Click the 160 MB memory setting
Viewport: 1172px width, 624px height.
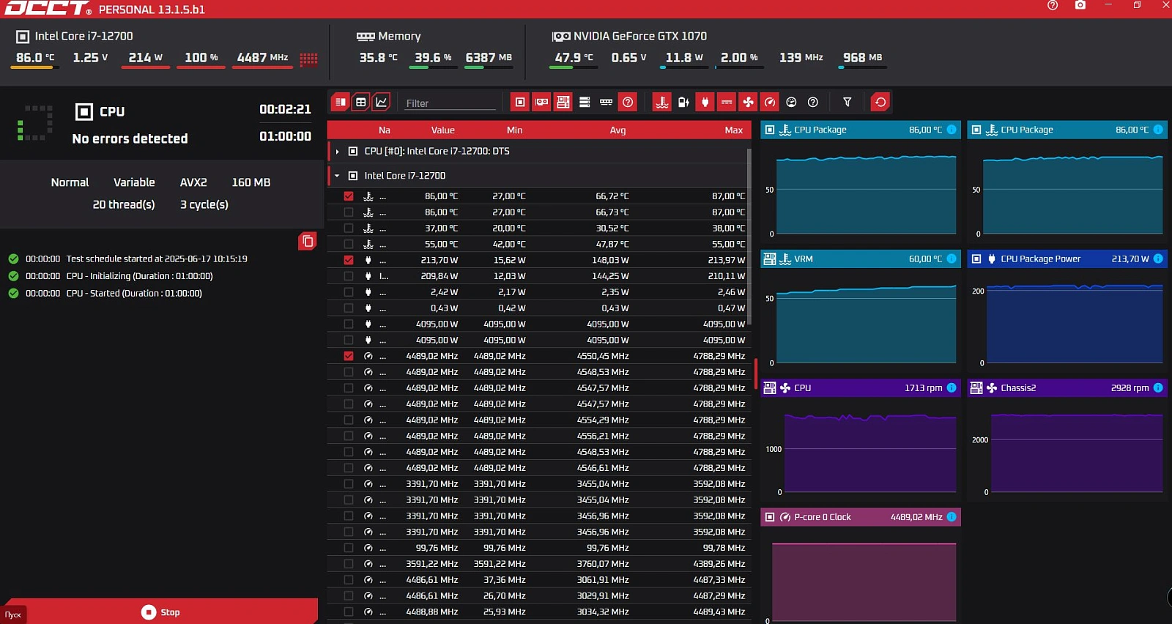[251, 182]
